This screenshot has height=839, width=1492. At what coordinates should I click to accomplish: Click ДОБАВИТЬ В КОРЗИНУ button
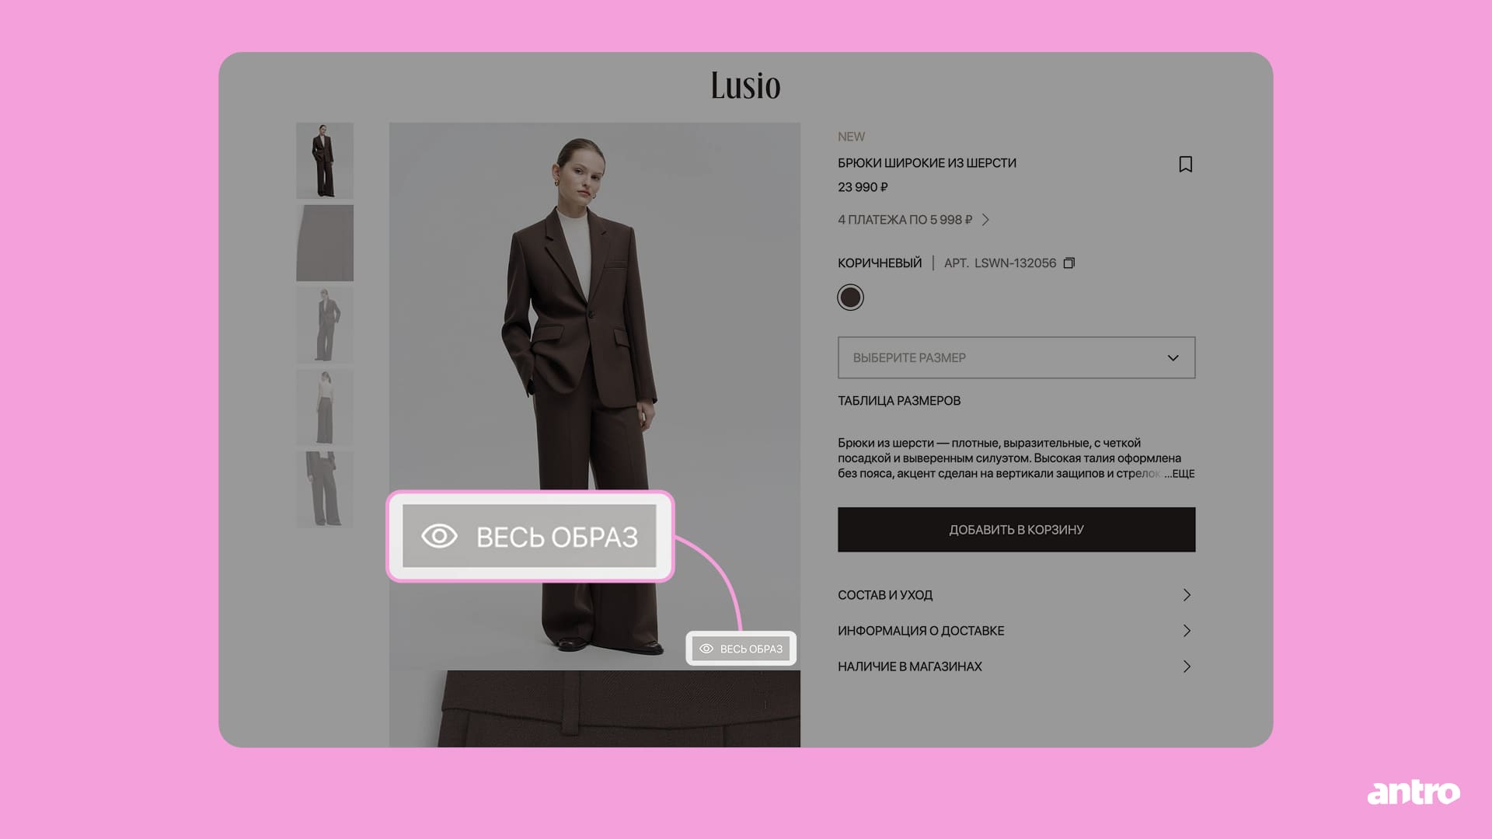coord(1016,530)
